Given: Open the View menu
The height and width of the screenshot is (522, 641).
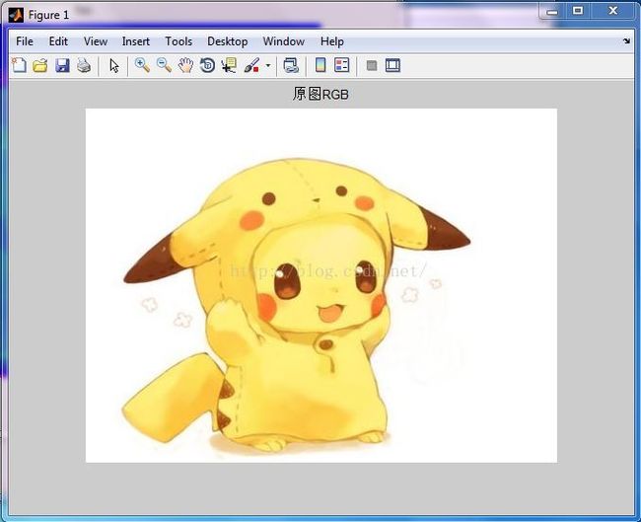Looking at the screenshot, I should pyautogui.click(x=96, y=41).
